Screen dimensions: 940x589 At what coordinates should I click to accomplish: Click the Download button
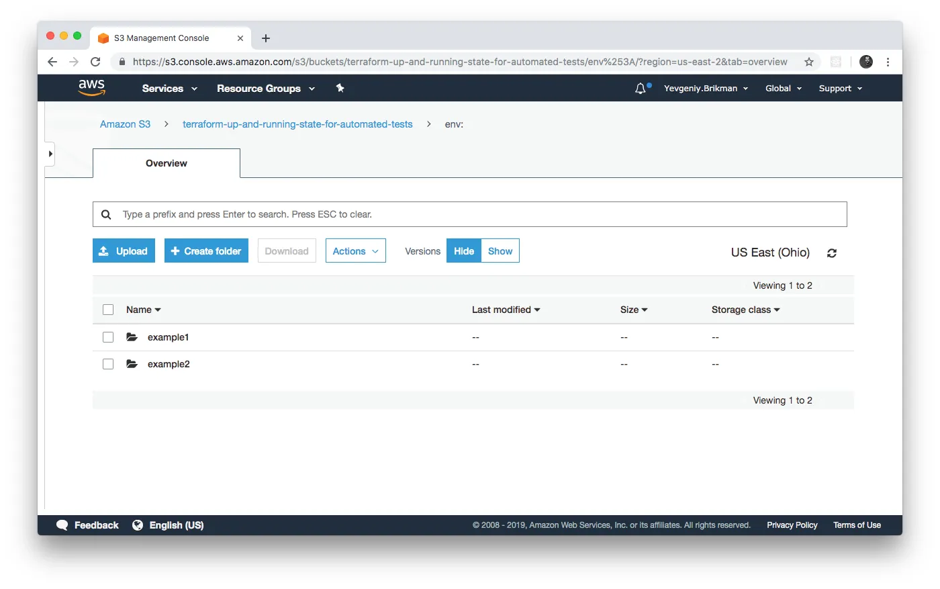point(287,251)
